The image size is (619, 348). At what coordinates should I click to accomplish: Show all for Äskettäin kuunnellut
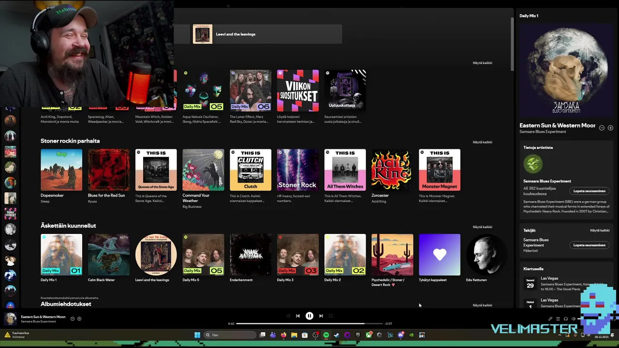point(482,227)
